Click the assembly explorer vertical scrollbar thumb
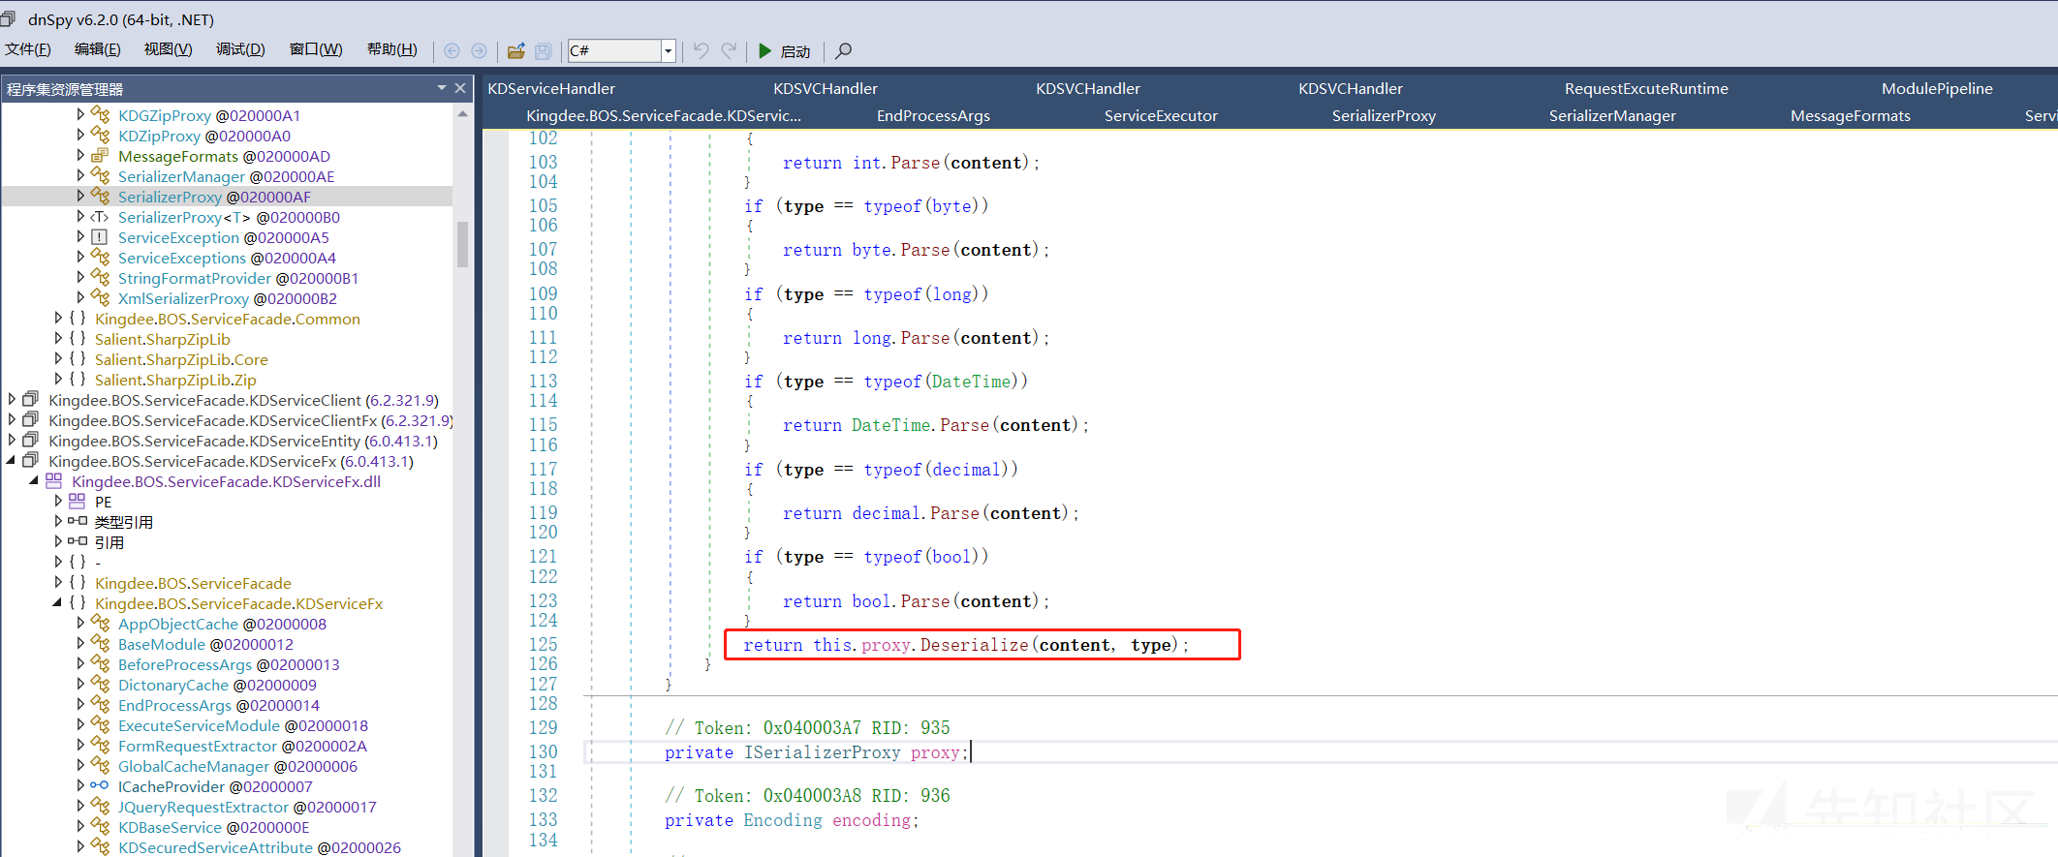2058x857 pixels. (462, 243)
